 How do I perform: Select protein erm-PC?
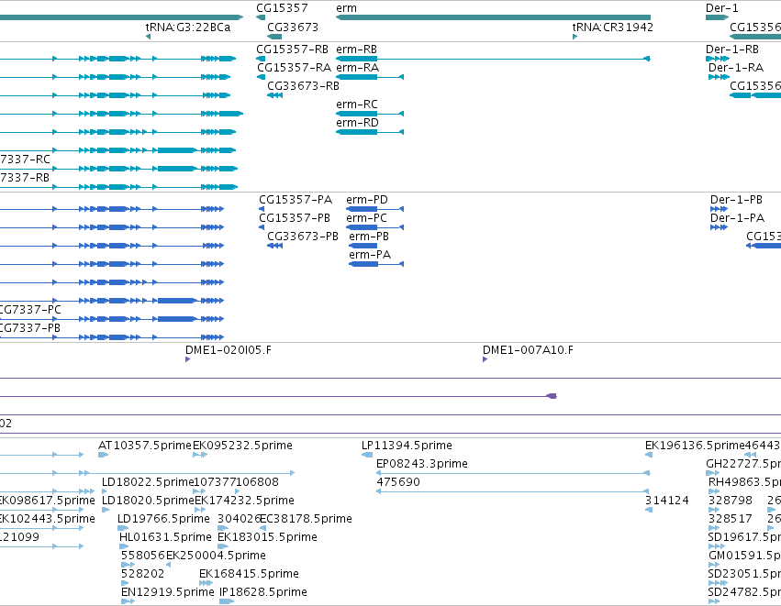(x=374, y=227)
